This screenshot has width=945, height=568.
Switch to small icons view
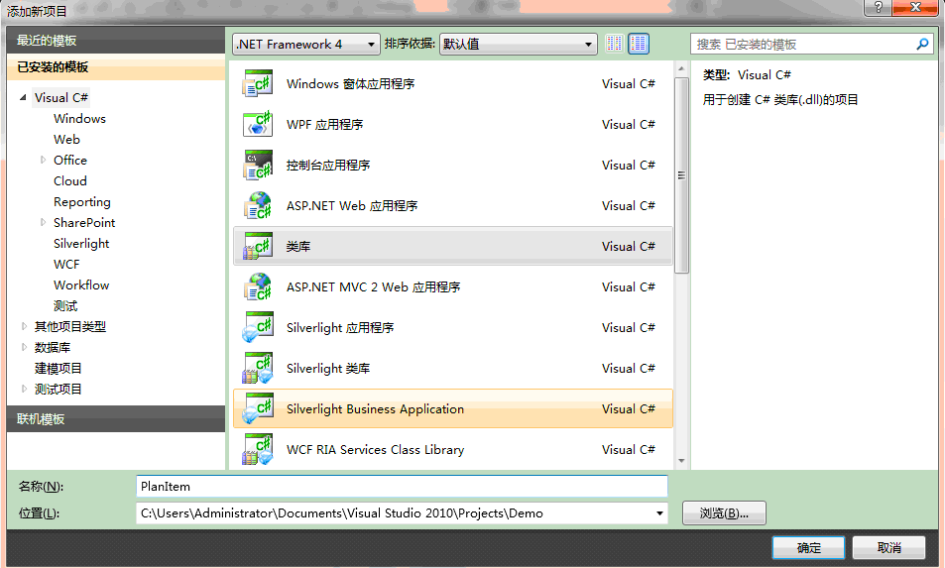click(x=614, y=44)
